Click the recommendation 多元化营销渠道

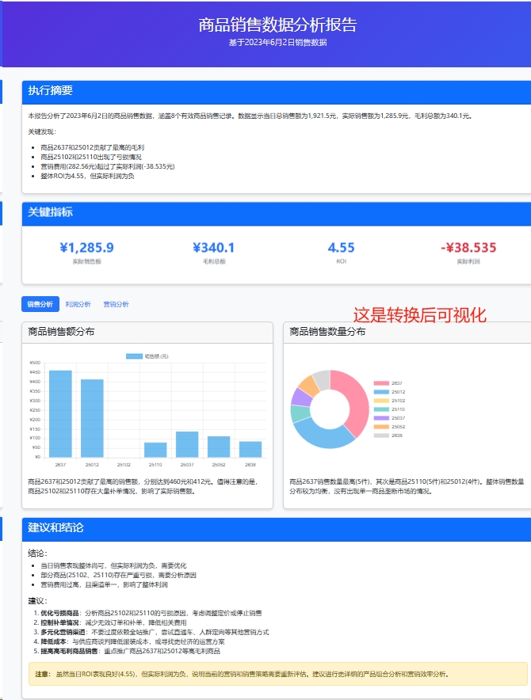click(155, 632)
